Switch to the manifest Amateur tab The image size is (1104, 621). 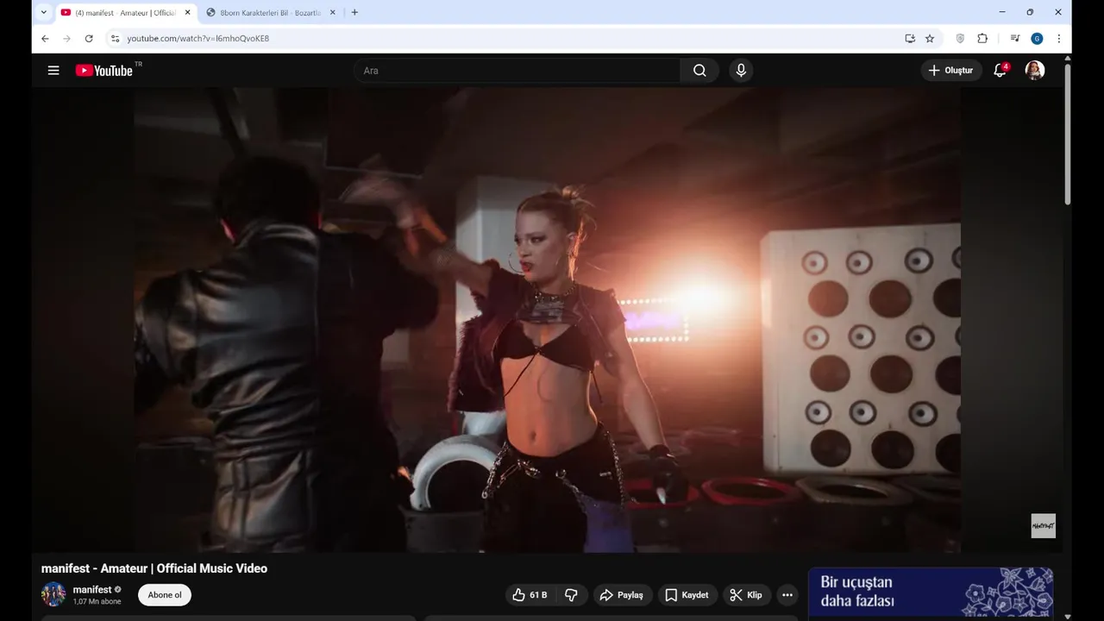(126, 13)
